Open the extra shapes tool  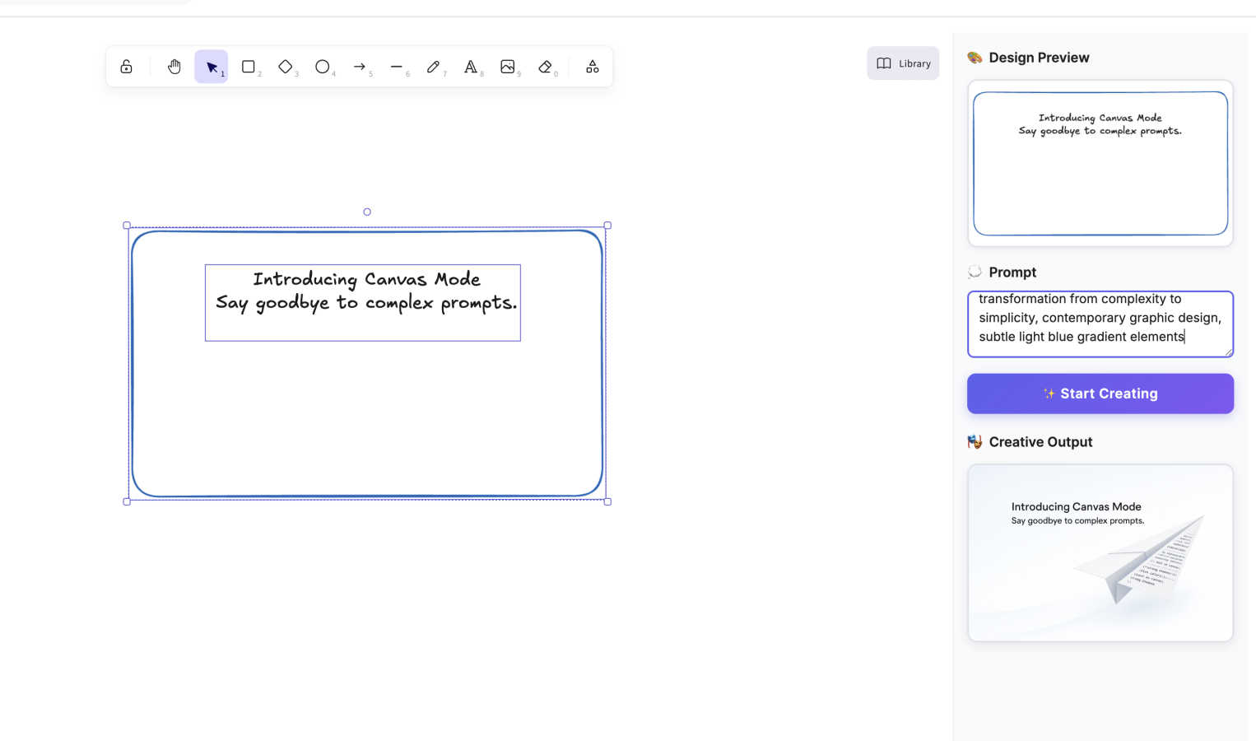pos(592,66)
